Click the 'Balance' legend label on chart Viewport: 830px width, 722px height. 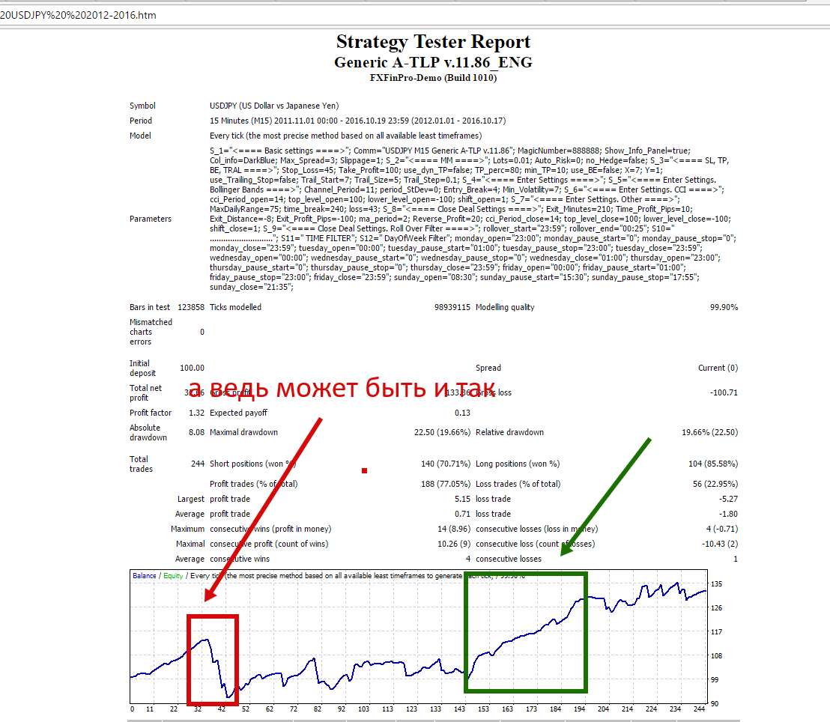[144, 576]
